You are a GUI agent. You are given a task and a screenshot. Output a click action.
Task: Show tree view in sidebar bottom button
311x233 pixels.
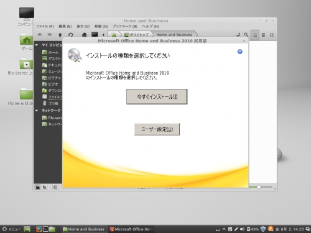point(44,187)
